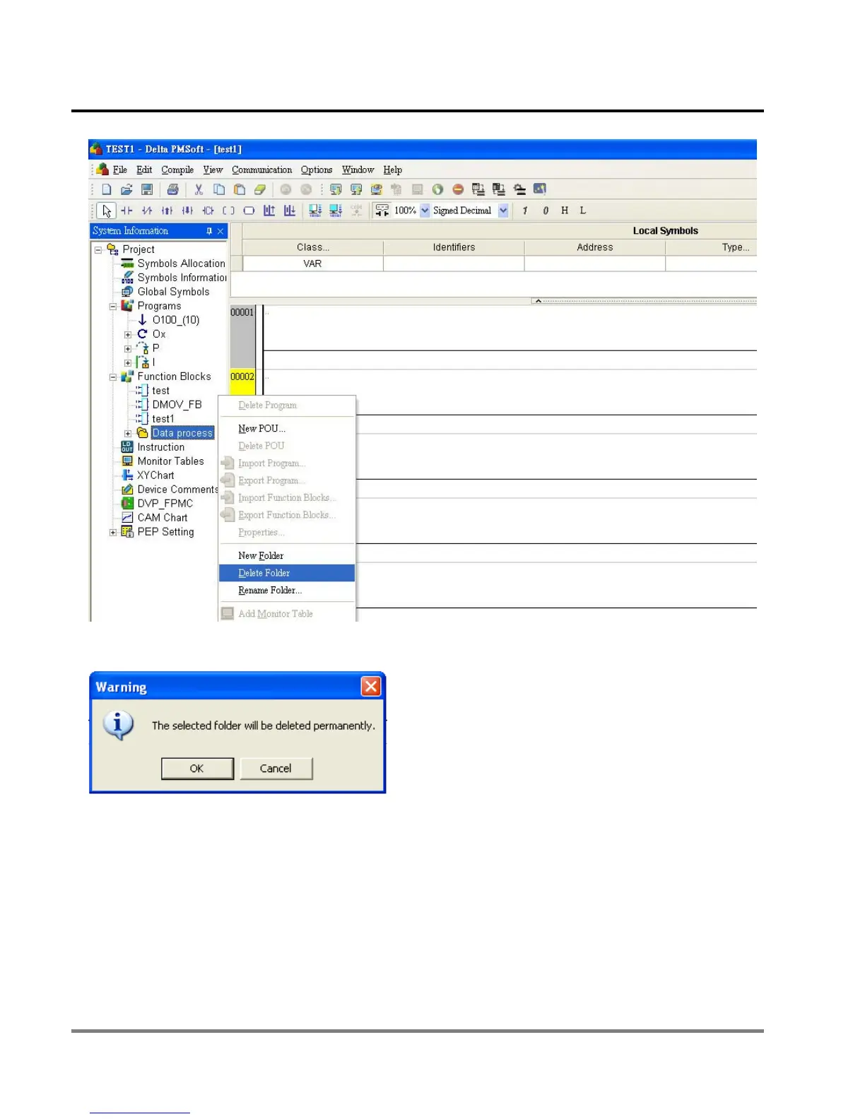Open the Communication menu

261,170
